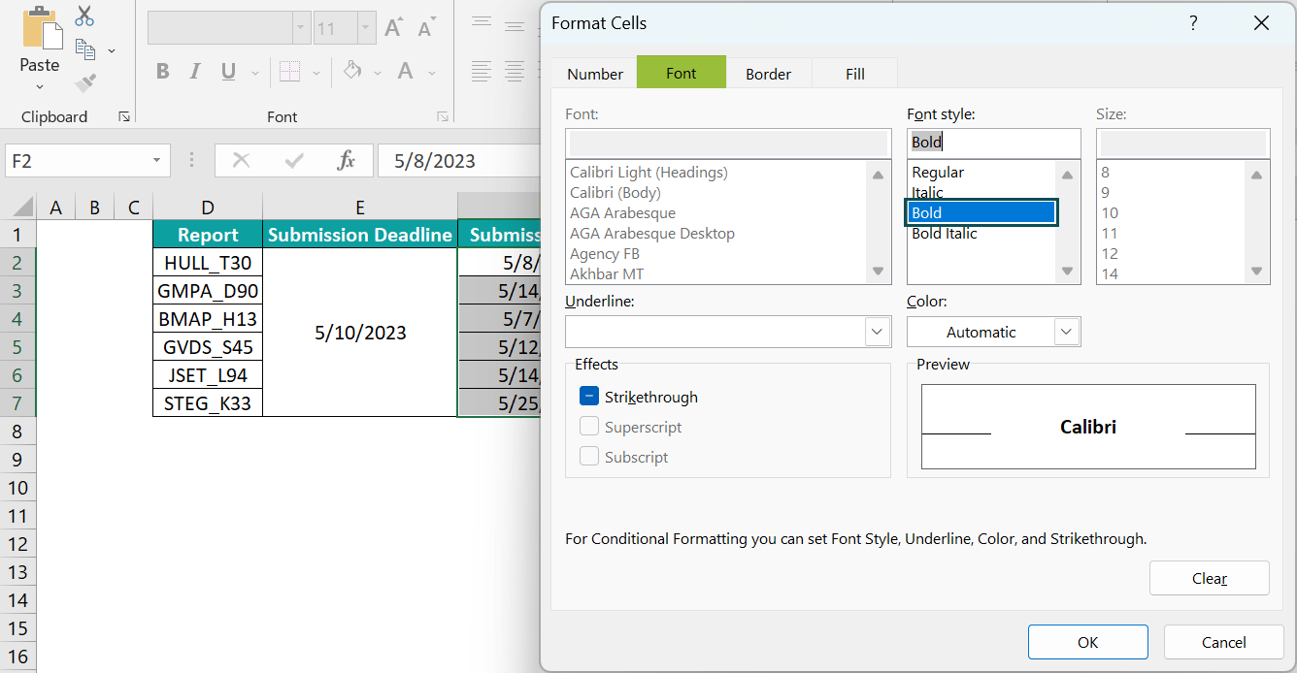This screenshot has width=1297, height=673.
Task: Toggle Bold formatting in the ribbon
Action: click(162, 72)
